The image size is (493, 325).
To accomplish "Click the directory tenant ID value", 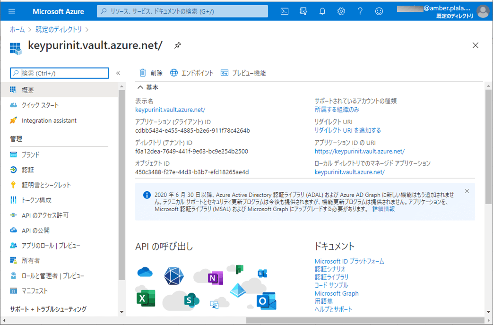I will point(191,151).
